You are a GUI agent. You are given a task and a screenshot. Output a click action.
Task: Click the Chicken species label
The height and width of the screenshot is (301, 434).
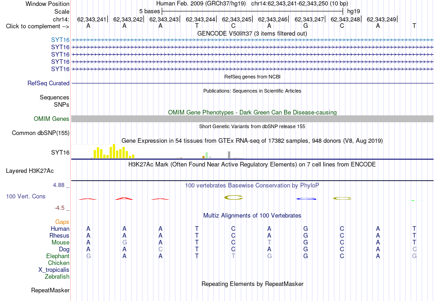coord(58,263)
